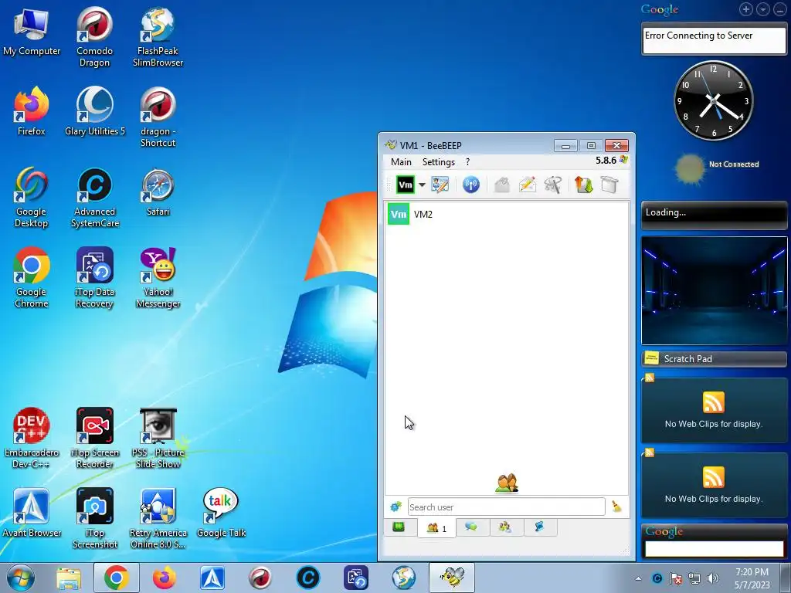791x593 pixels.
Task: Switch to the chat bubbles tab
Action: tap(472, 527)
